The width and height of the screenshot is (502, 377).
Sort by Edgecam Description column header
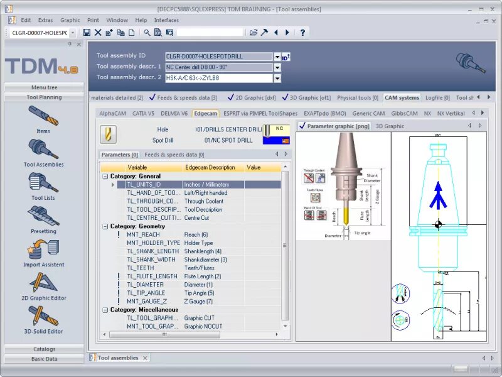pos(213,167)
